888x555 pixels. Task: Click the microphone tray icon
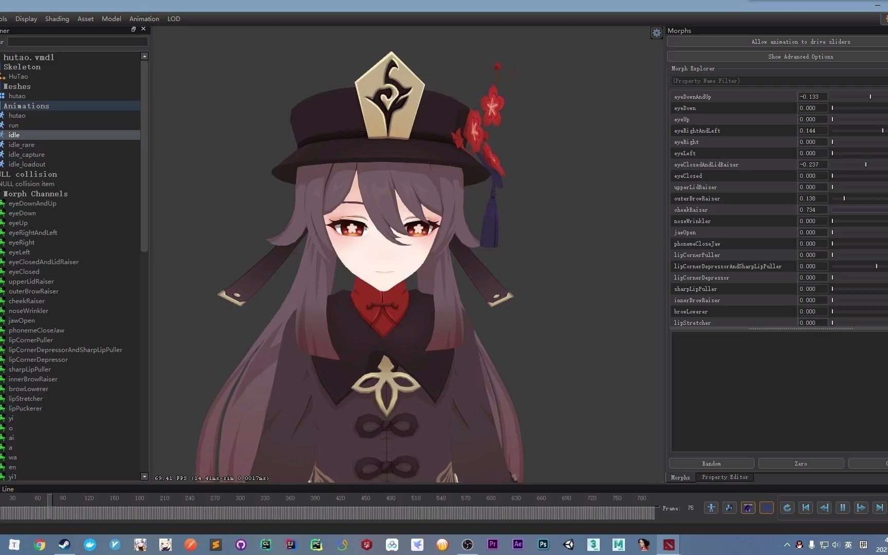[811, 545]
